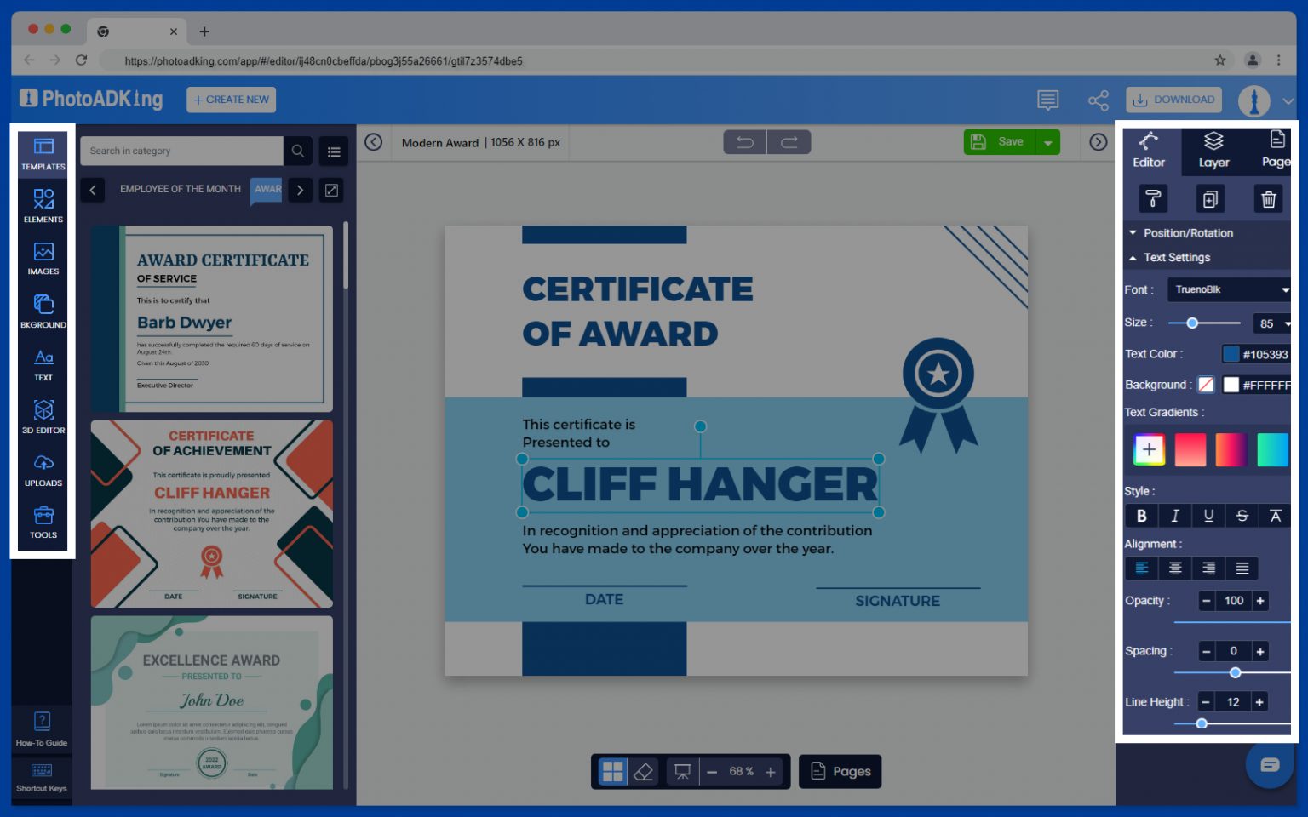Open the 3D Editor from the sidebar
The width and height of the screenshot is (1308, 817).
coord(43,417)
